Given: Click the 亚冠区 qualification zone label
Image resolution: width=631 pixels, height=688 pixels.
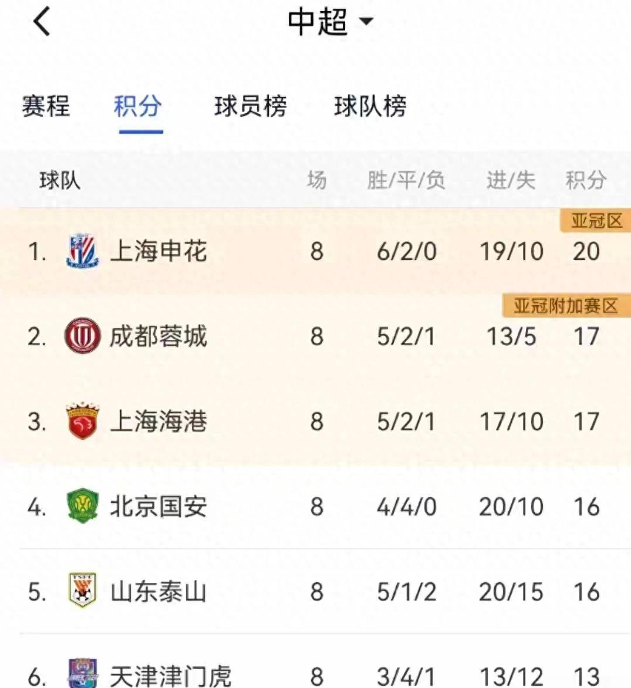Looking at the screenshot, I should (595, 220).
